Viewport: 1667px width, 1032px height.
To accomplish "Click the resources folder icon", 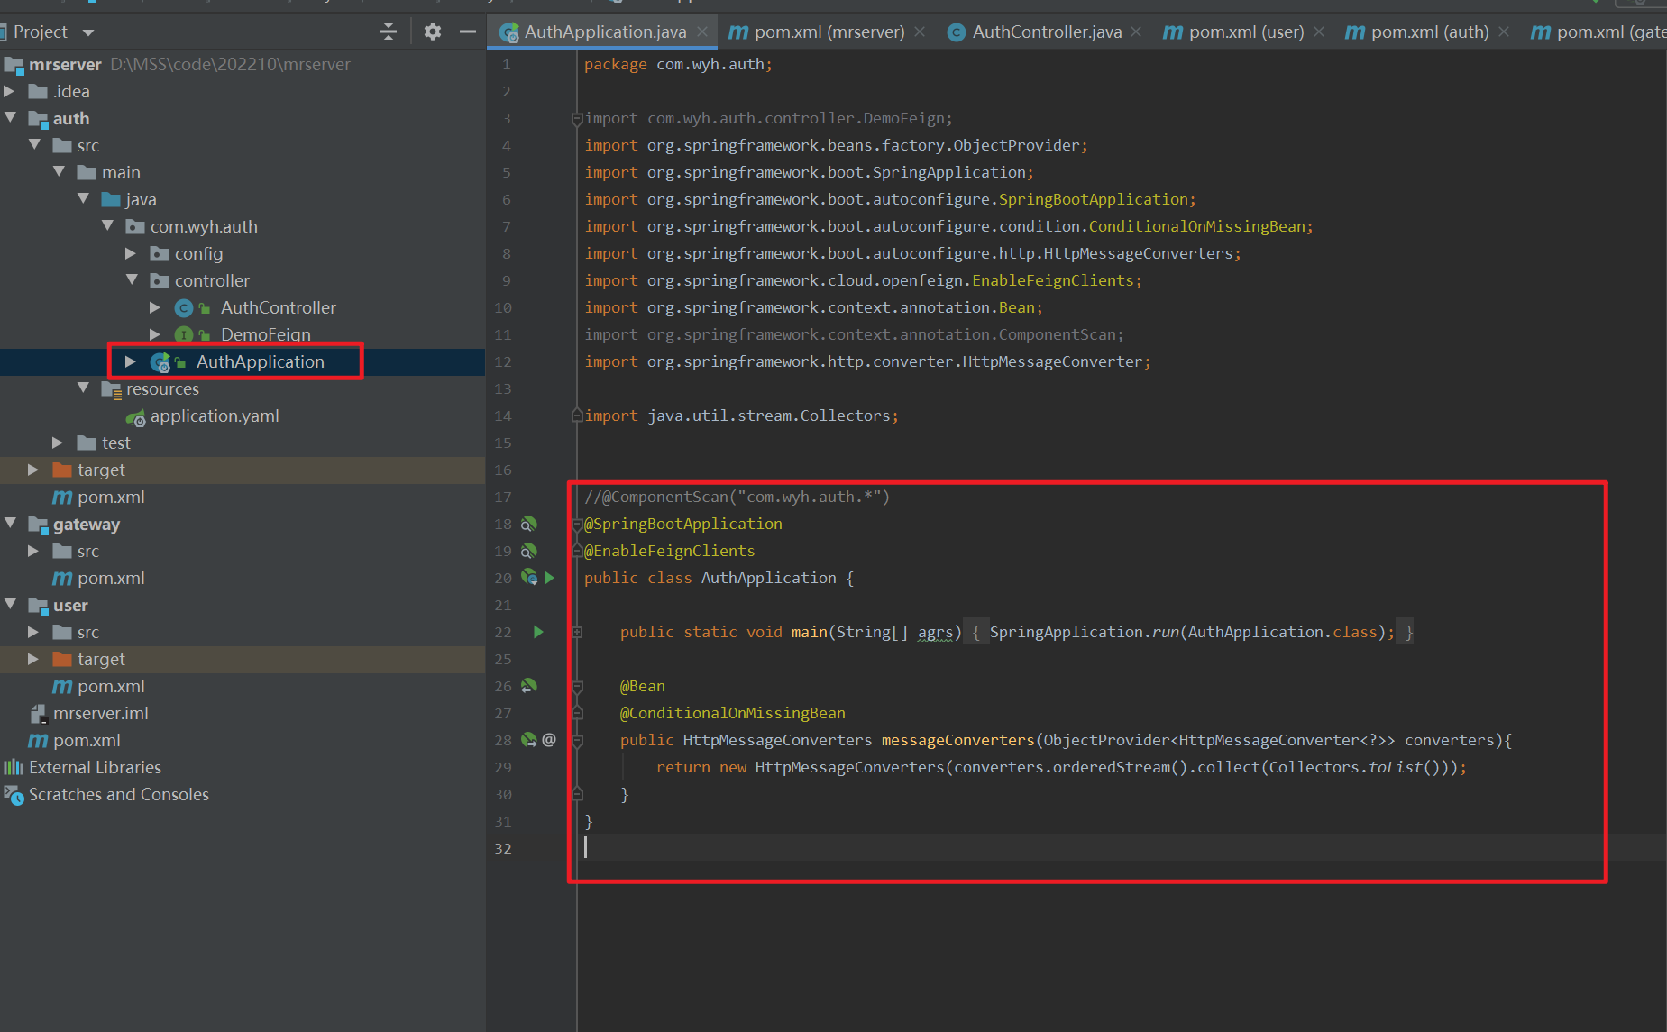I will coord(112,389).
